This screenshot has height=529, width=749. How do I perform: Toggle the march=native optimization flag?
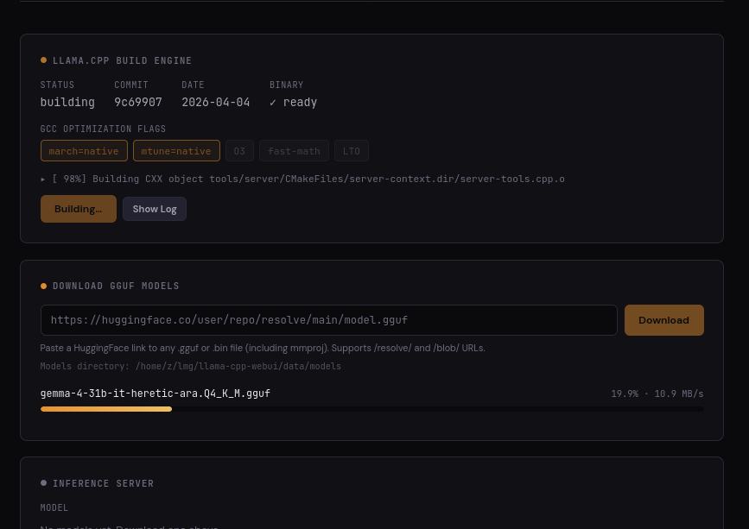pos(84,151)
